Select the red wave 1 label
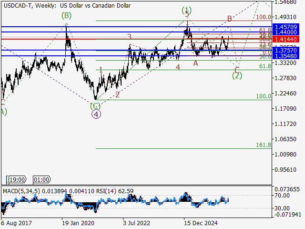This screenshot has height=229, width=305. (101, 70)
